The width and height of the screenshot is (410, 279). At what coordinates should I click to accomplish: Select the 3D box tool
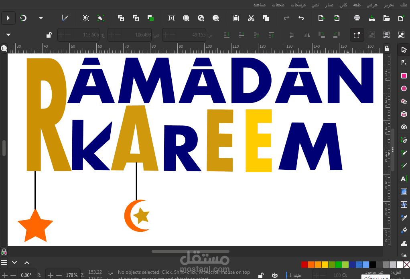point(404,114)
